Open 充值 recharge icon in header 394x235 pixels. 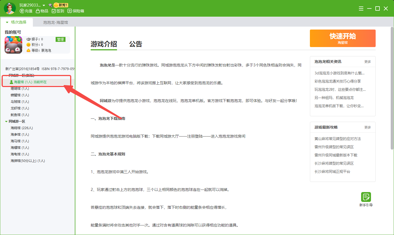point(22,11)
